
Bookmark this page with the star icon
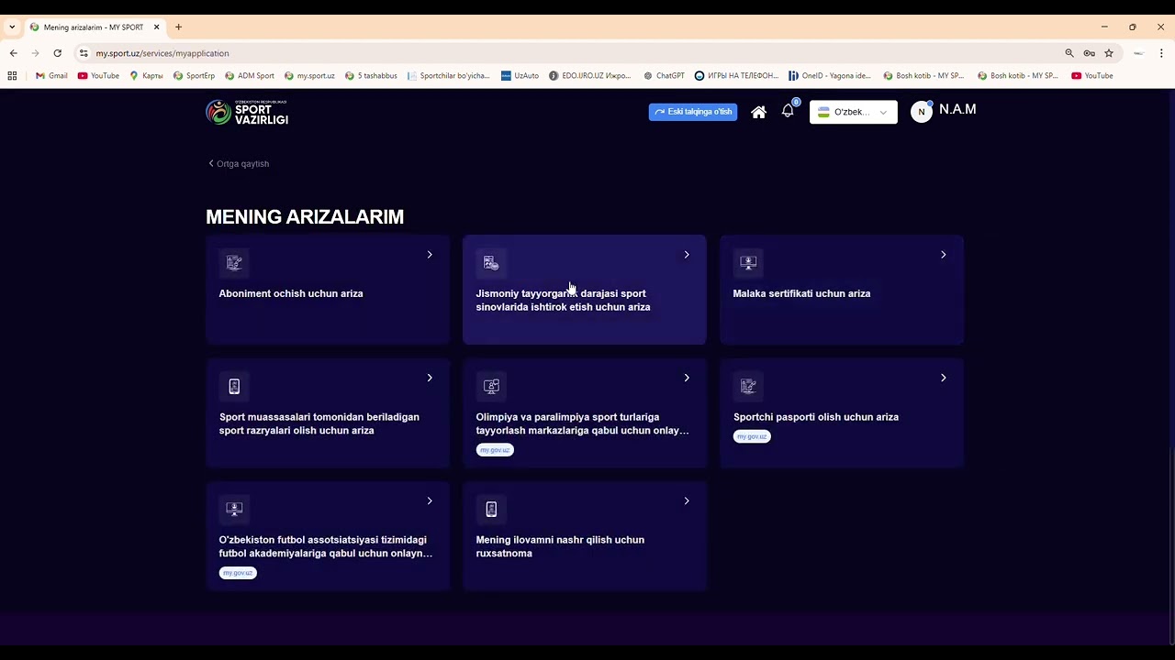click(x=1109, y=53)
